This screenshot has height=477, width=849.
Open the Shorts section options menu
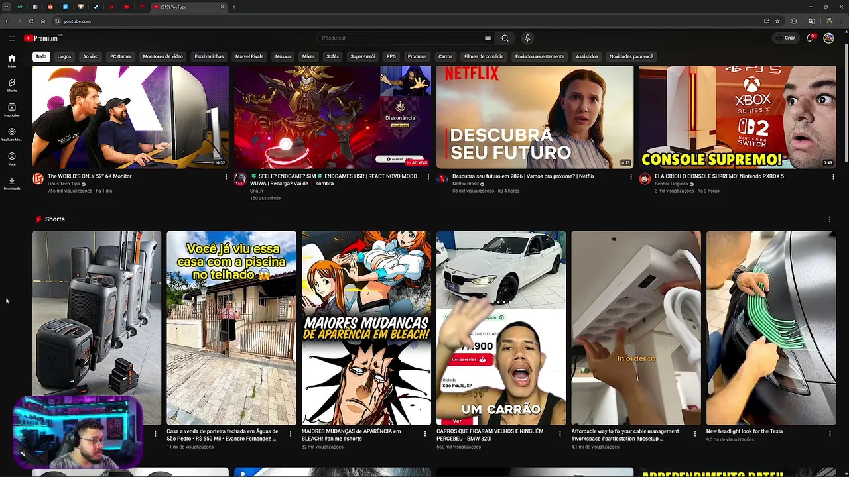pyautogui.click(x=829, y=219)
